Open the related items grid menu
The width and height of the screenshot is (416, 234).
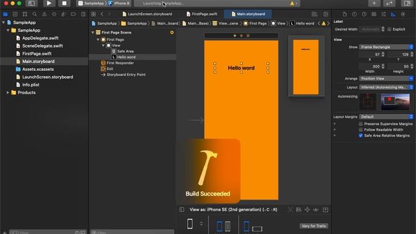tap(94, 14)
